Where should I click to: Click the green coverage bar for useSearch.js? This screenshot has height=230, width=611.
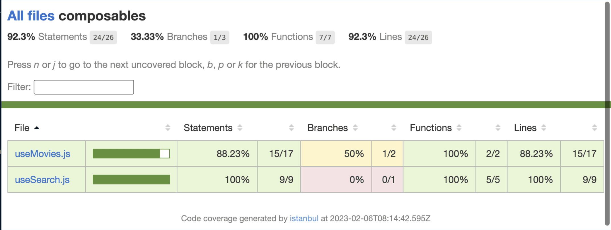[x=131, y=179]
